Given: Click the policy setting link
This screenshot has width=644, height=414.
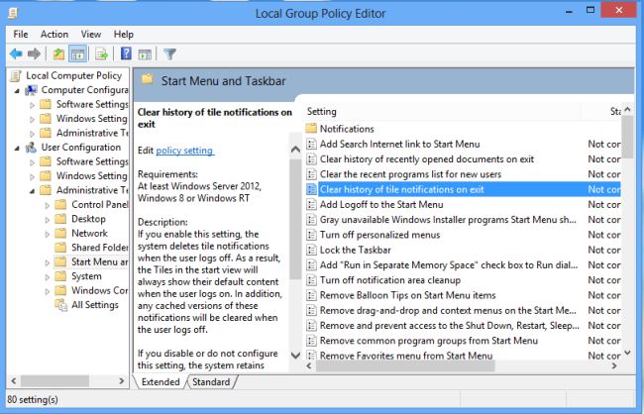Looking at the screenshot, I should [184, 151].
